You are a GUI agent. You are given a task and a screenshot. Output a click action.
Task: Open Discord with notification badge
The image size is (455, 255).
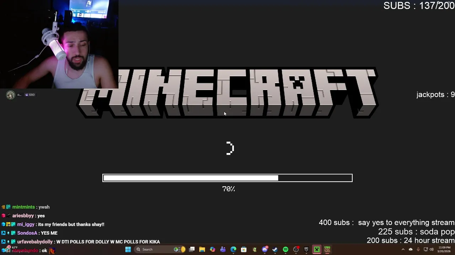(265, 249)
